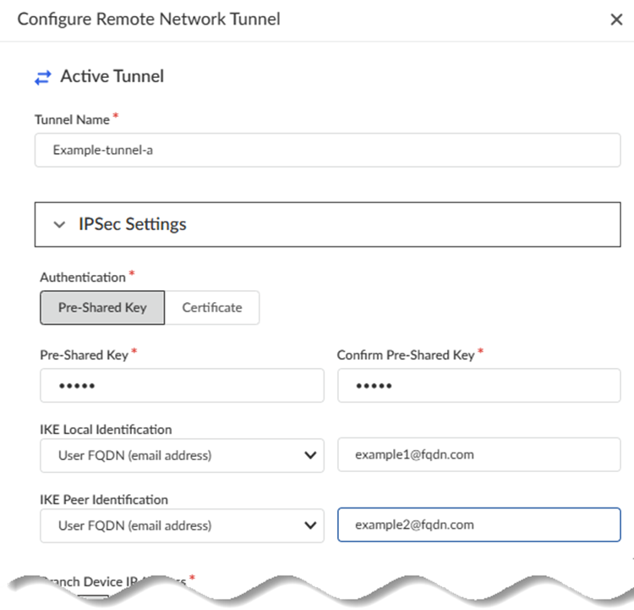
Task: Click the Tunnel Name field label
Action: (72, 120)
